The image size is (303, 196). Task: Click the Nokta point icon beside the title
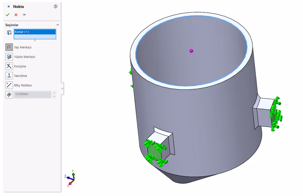coord(8,7)
